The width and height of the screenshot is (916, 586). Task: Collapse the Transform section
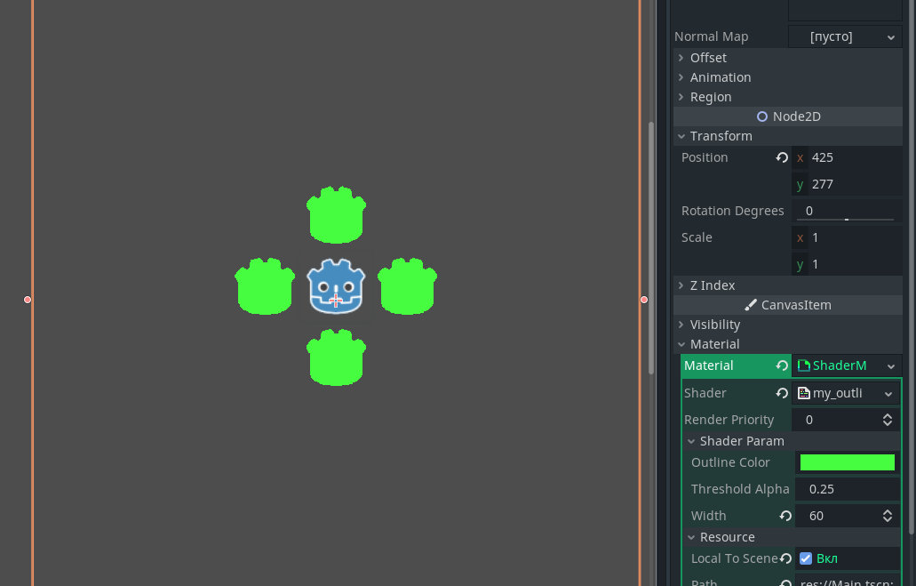click(x=787, y=136)
